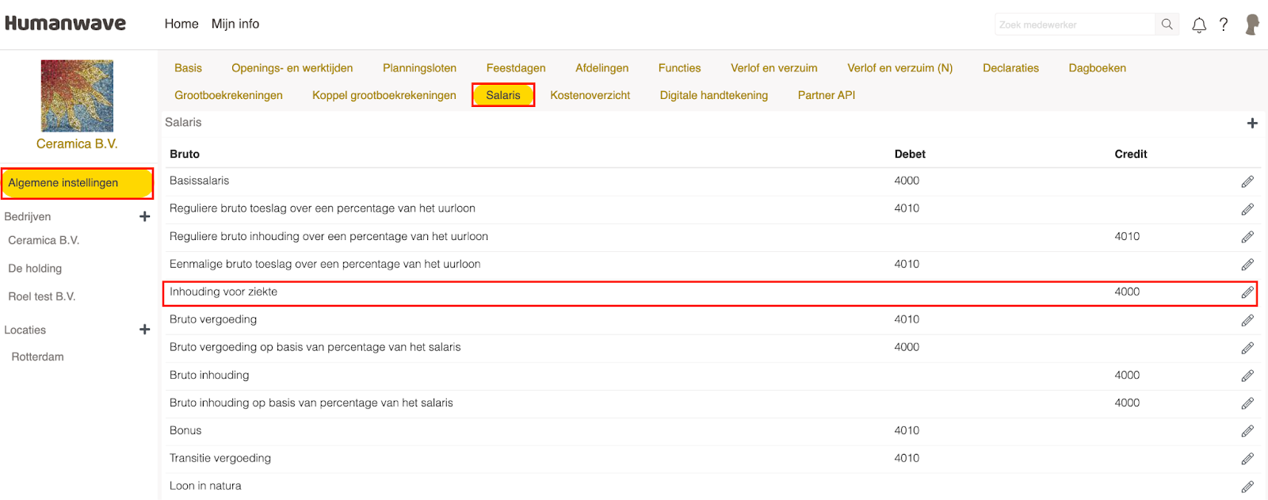The height and width of the screenshot is (500, 1268).
Task: Click the search magnifier icon
Action: pos(1167,25)
